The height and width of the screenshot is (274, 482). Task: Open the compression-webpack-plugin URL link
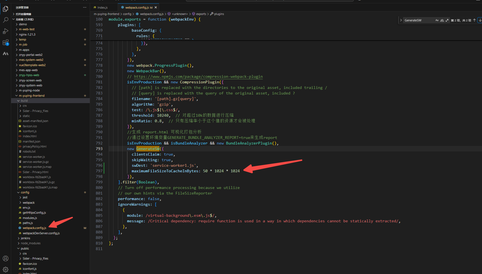point(198,76)
